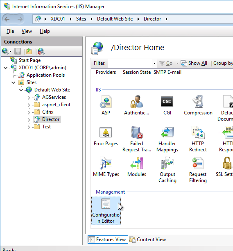This screenshot has width=233, height=251.
Task: Select the Sites tree item
Action: 32,82
